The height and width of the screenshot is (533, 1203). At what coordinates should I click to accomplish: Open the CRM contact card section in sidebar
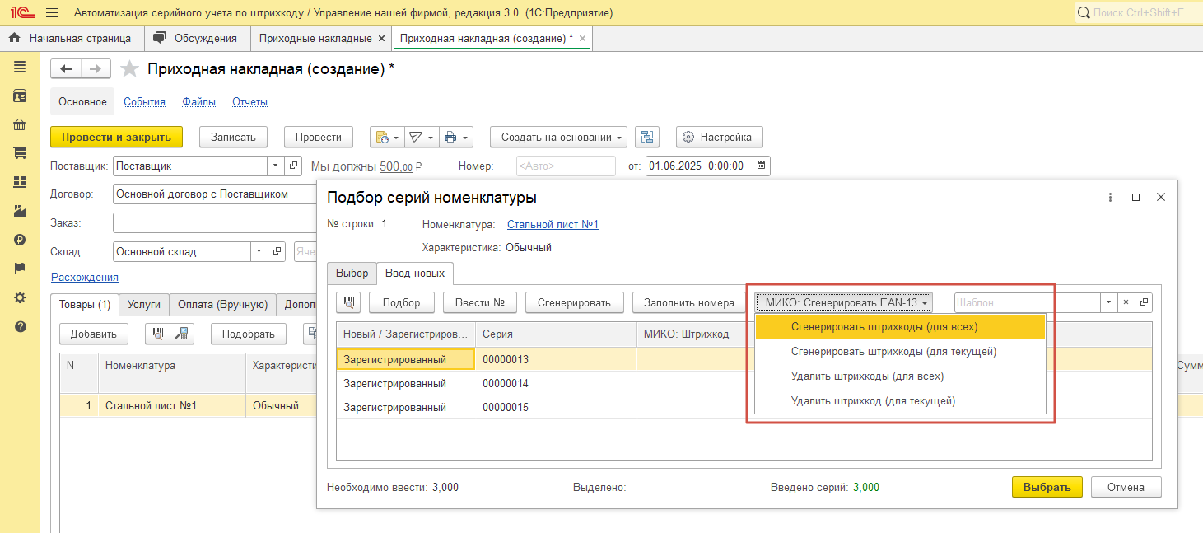pyautogui.click(x=20, y=96)
